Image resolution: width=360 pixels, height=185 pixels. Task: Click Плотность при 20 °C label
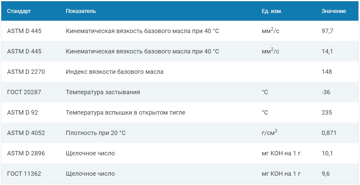96,133
